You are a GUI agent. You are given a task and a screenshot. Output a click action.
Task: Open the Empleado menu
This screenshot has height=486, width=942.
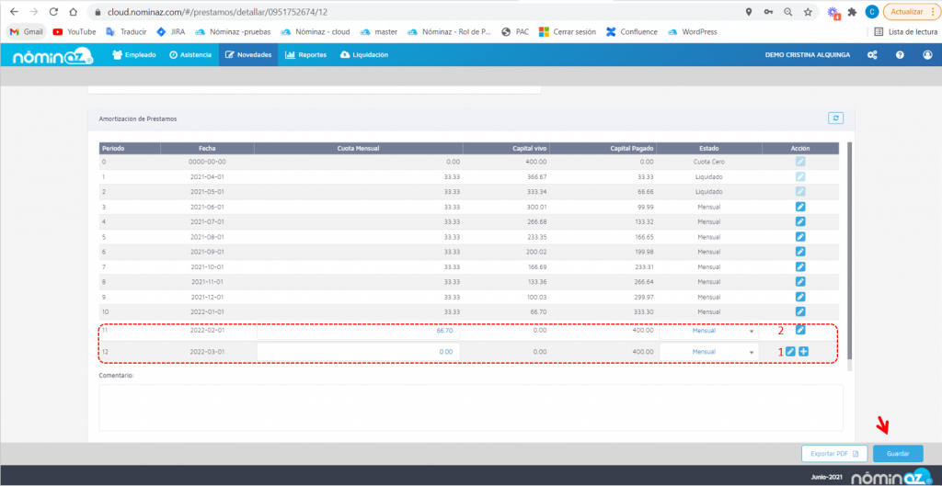pos(134,54)
